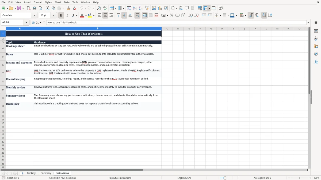
Task: Open Font Color dropdown arrow
Action: point(86,15)
